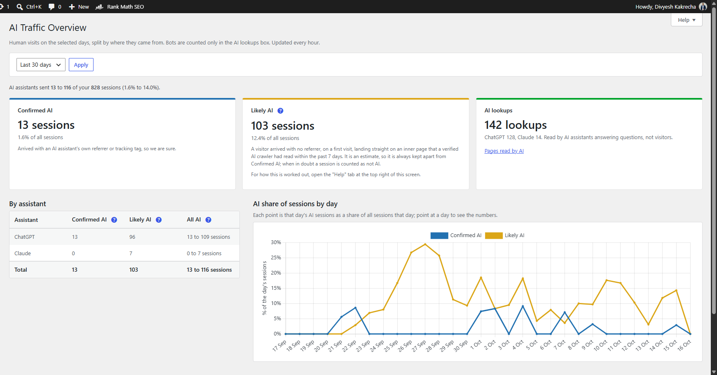
Task: Open the admin bar search icon
Action: click(x=19, y=7)
